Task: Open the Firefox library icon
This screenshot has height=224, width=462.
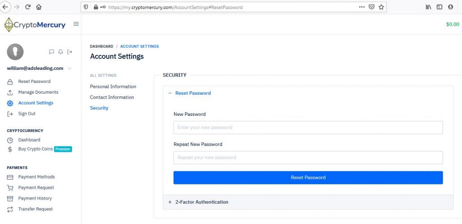Action: coord(429,7)
